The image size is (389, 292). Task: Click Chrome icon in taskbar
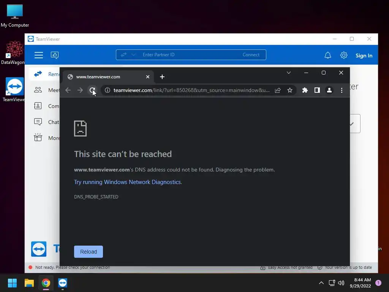coord(46,283)
